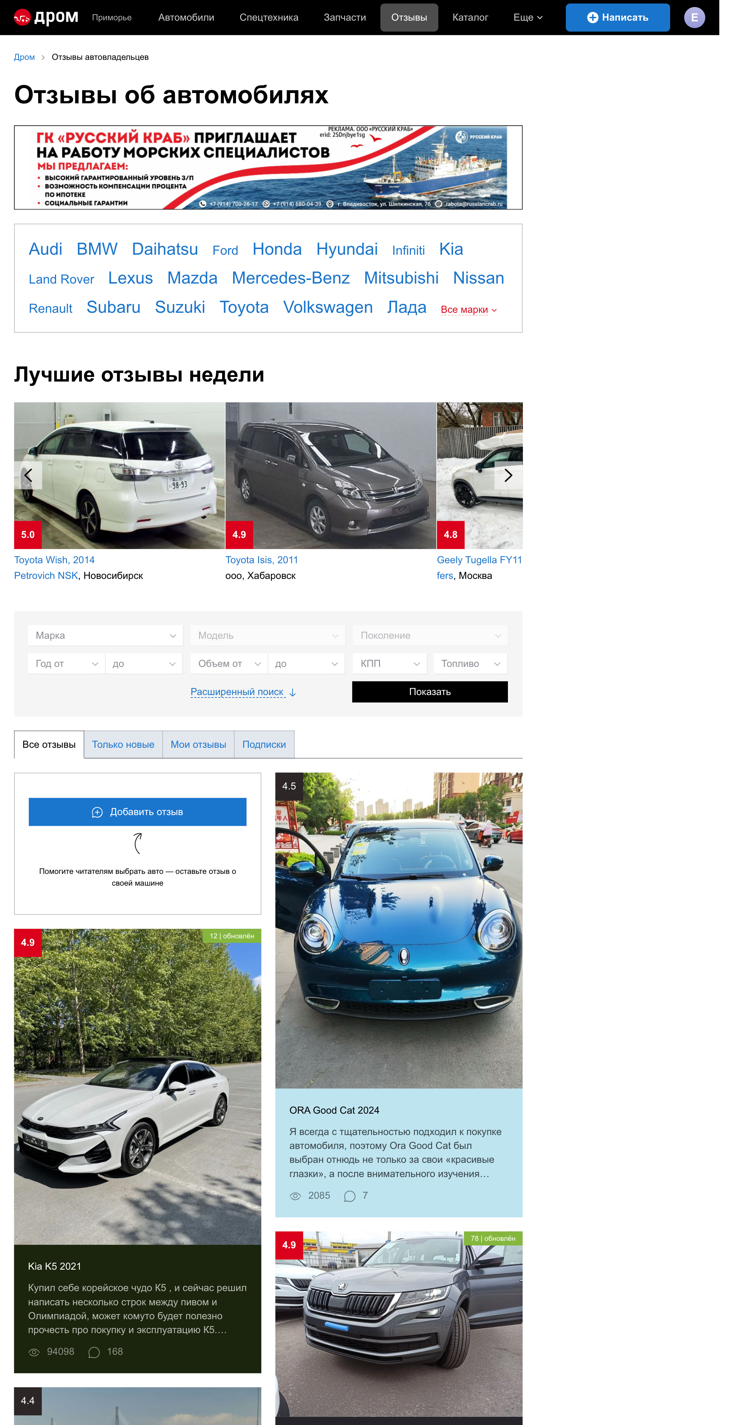The image size is (730, 1425).
Task: Click comments icon on Kia K5 review
Action: (94, 1352)
